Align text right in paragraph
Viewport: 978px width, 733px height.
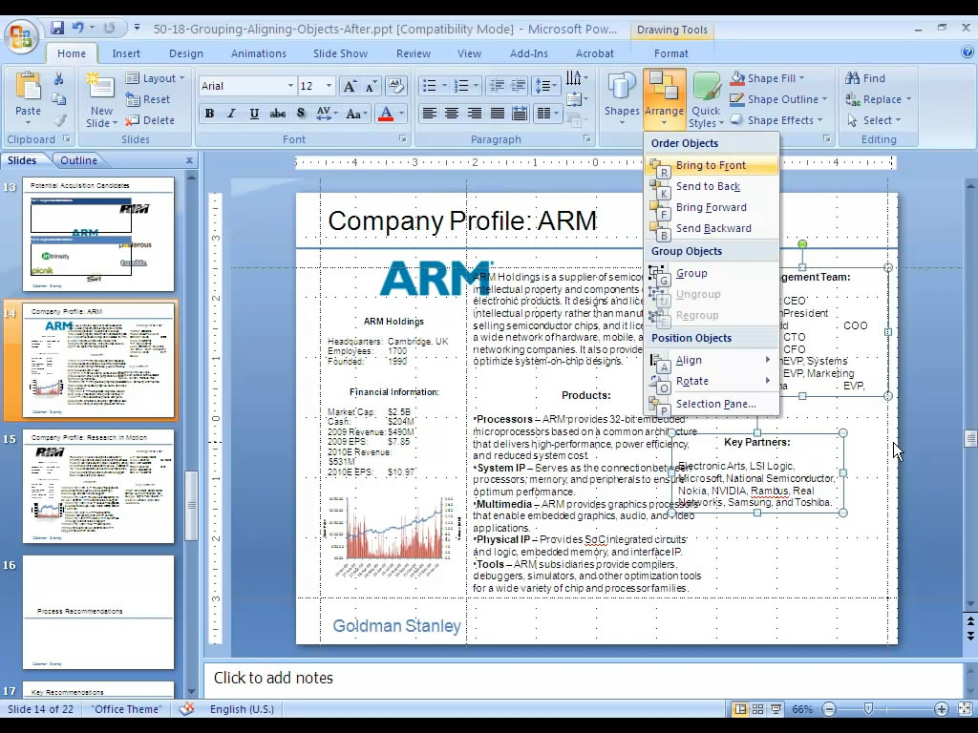[475, 114]
